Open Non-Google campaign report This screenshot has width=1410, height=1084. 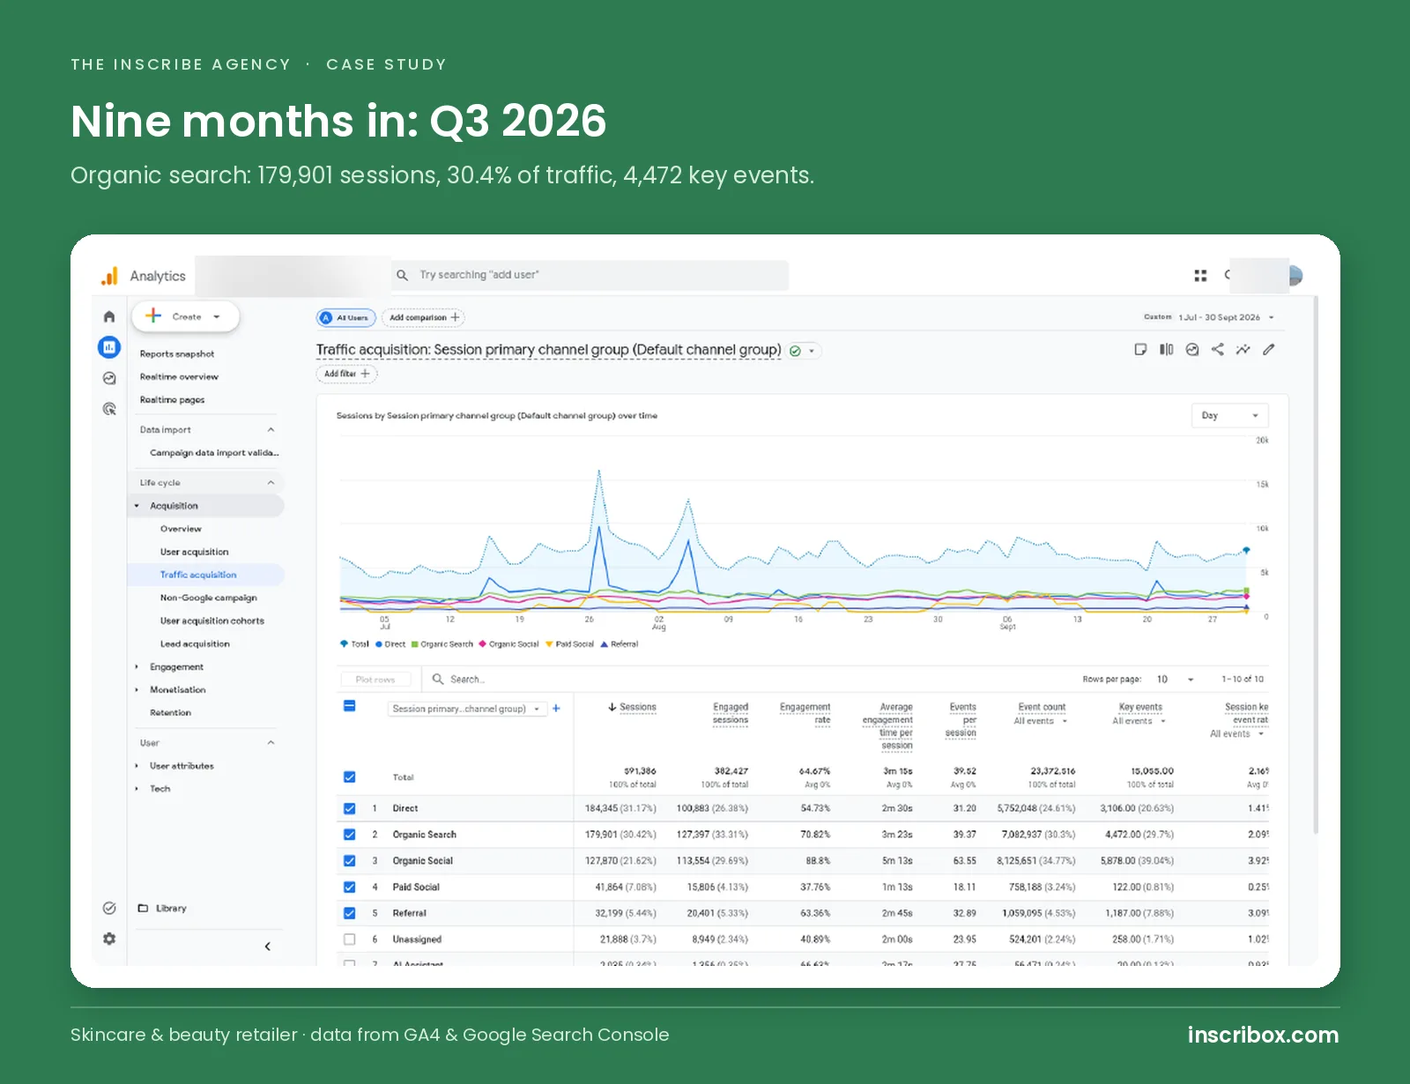[x=208, y=598]
